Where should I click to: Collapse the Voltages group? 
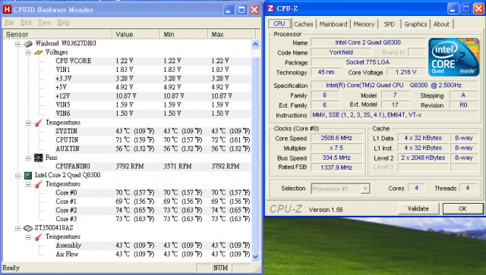[x=28, y=52]
